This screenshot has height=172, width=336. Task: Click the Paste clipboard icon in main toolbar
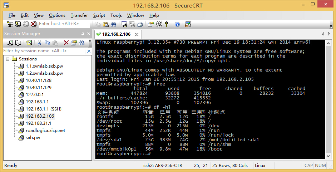point(106,24)
